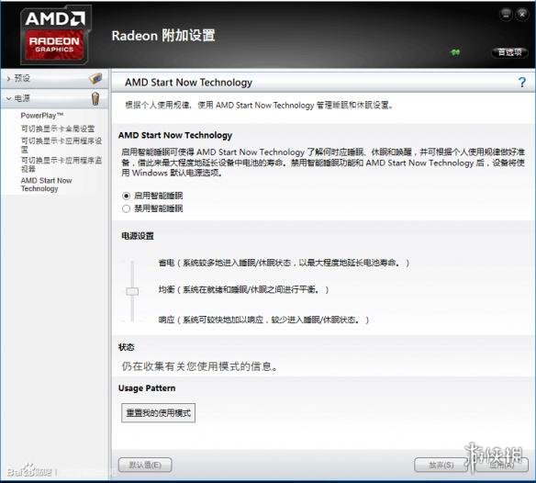
Task: Click the slider track at 省电 level
Action: tap(132, 263)
